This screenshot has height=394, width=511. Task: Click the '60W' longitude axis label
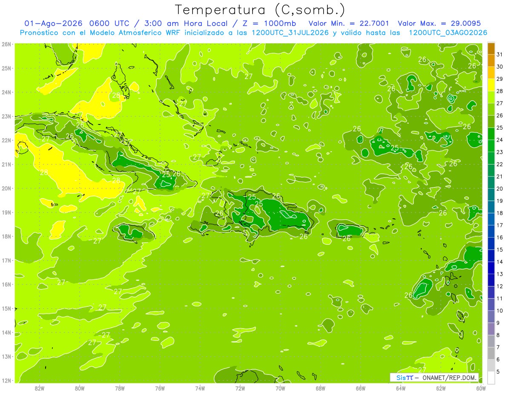click(x=481, y=388)
